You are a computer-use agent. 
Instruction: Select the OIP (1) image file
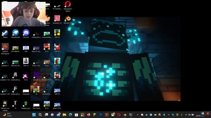pos(26,62)
